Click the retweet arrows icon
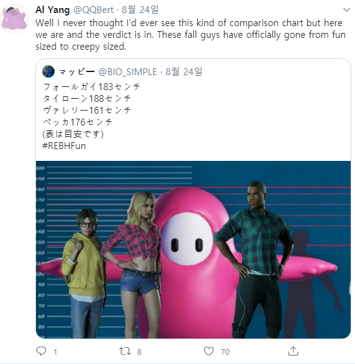Screen dimensions: 355x364 (x=125, y=351)
